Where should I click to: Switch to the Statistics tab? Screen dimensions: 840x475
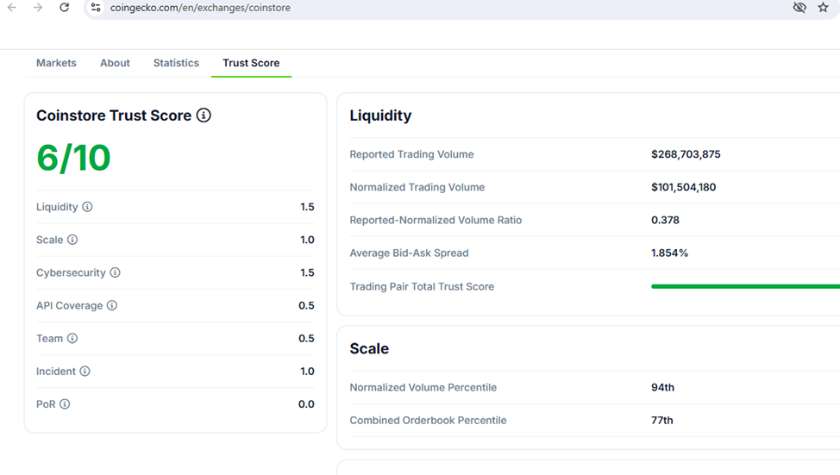[x=176, y=63]
